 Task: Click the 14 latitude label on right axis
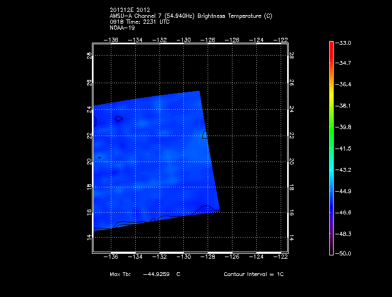291,238
